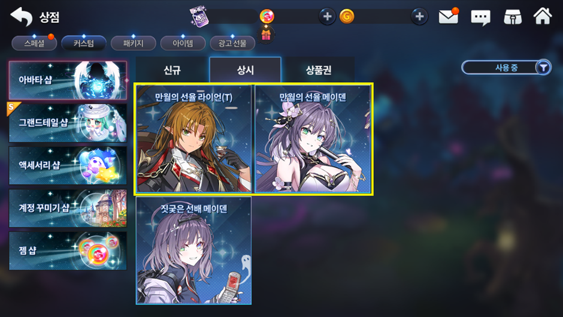Open 그랜드테일 샵 in sidebar
The height and width of the screenshot is (317, 563).
pos(68,123)
